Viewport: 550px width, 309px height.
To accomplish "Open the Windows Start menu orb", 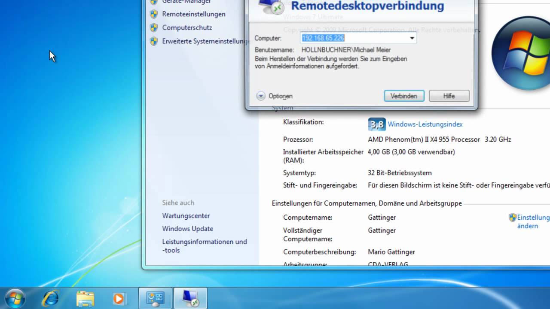I will click(15, 298).
